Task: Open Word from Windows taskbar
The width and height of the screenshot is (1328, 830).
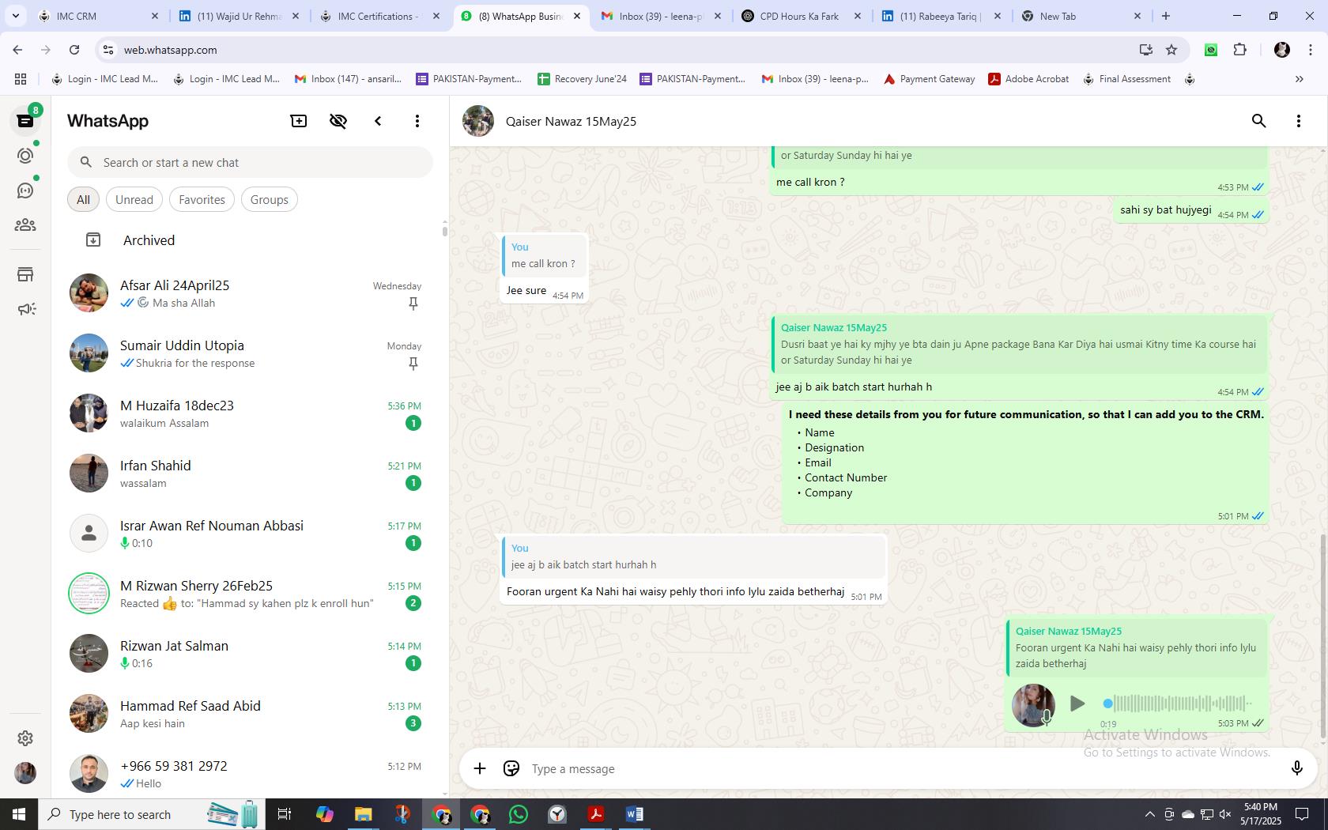Action: (634, 814)
